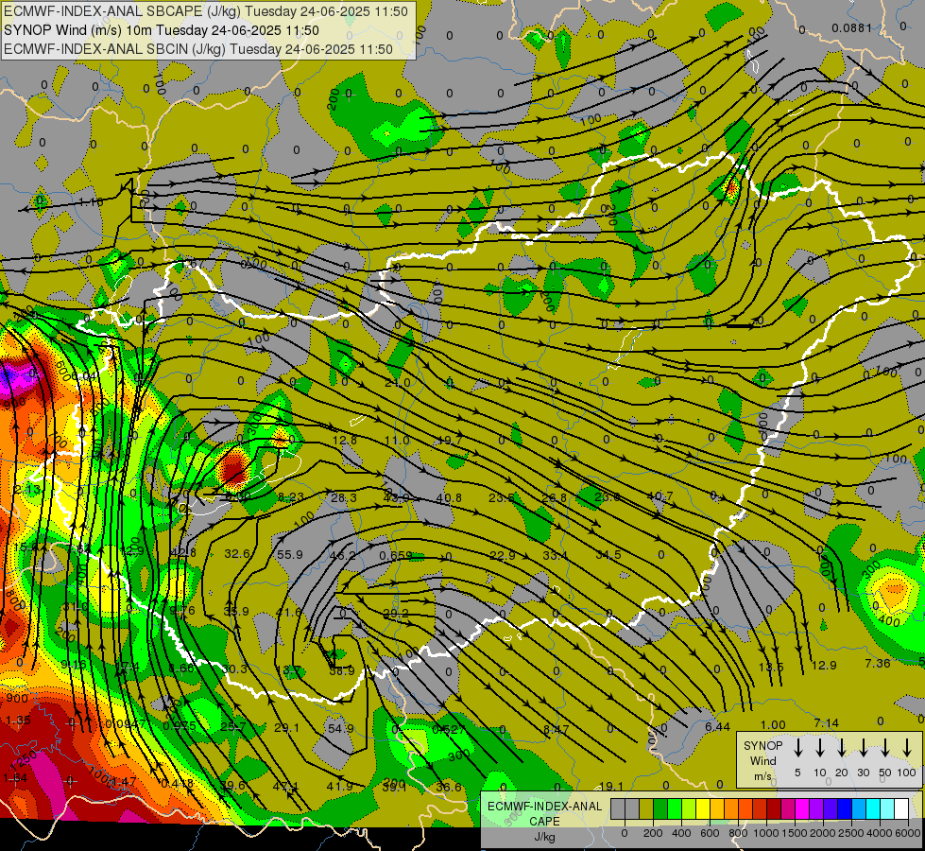
Task: Click the SBCIN header line in title box
Action: point(198,49)
